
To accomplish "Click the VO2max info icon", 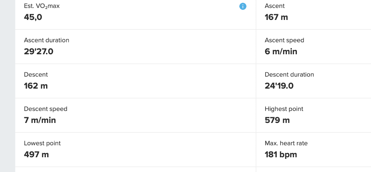I will [x=243, y=6].
